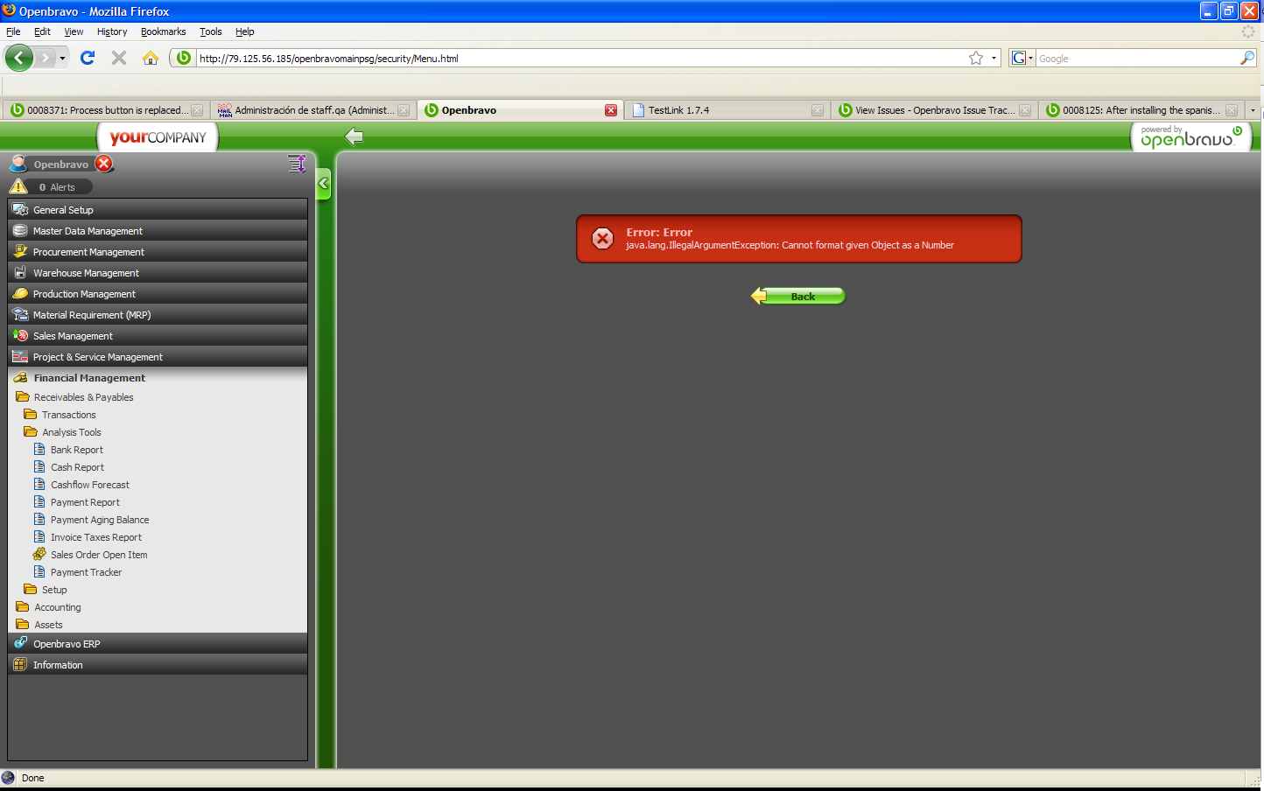Click the search magnifier icon
Screen dimensions: 1264x791
point(1248,58)
